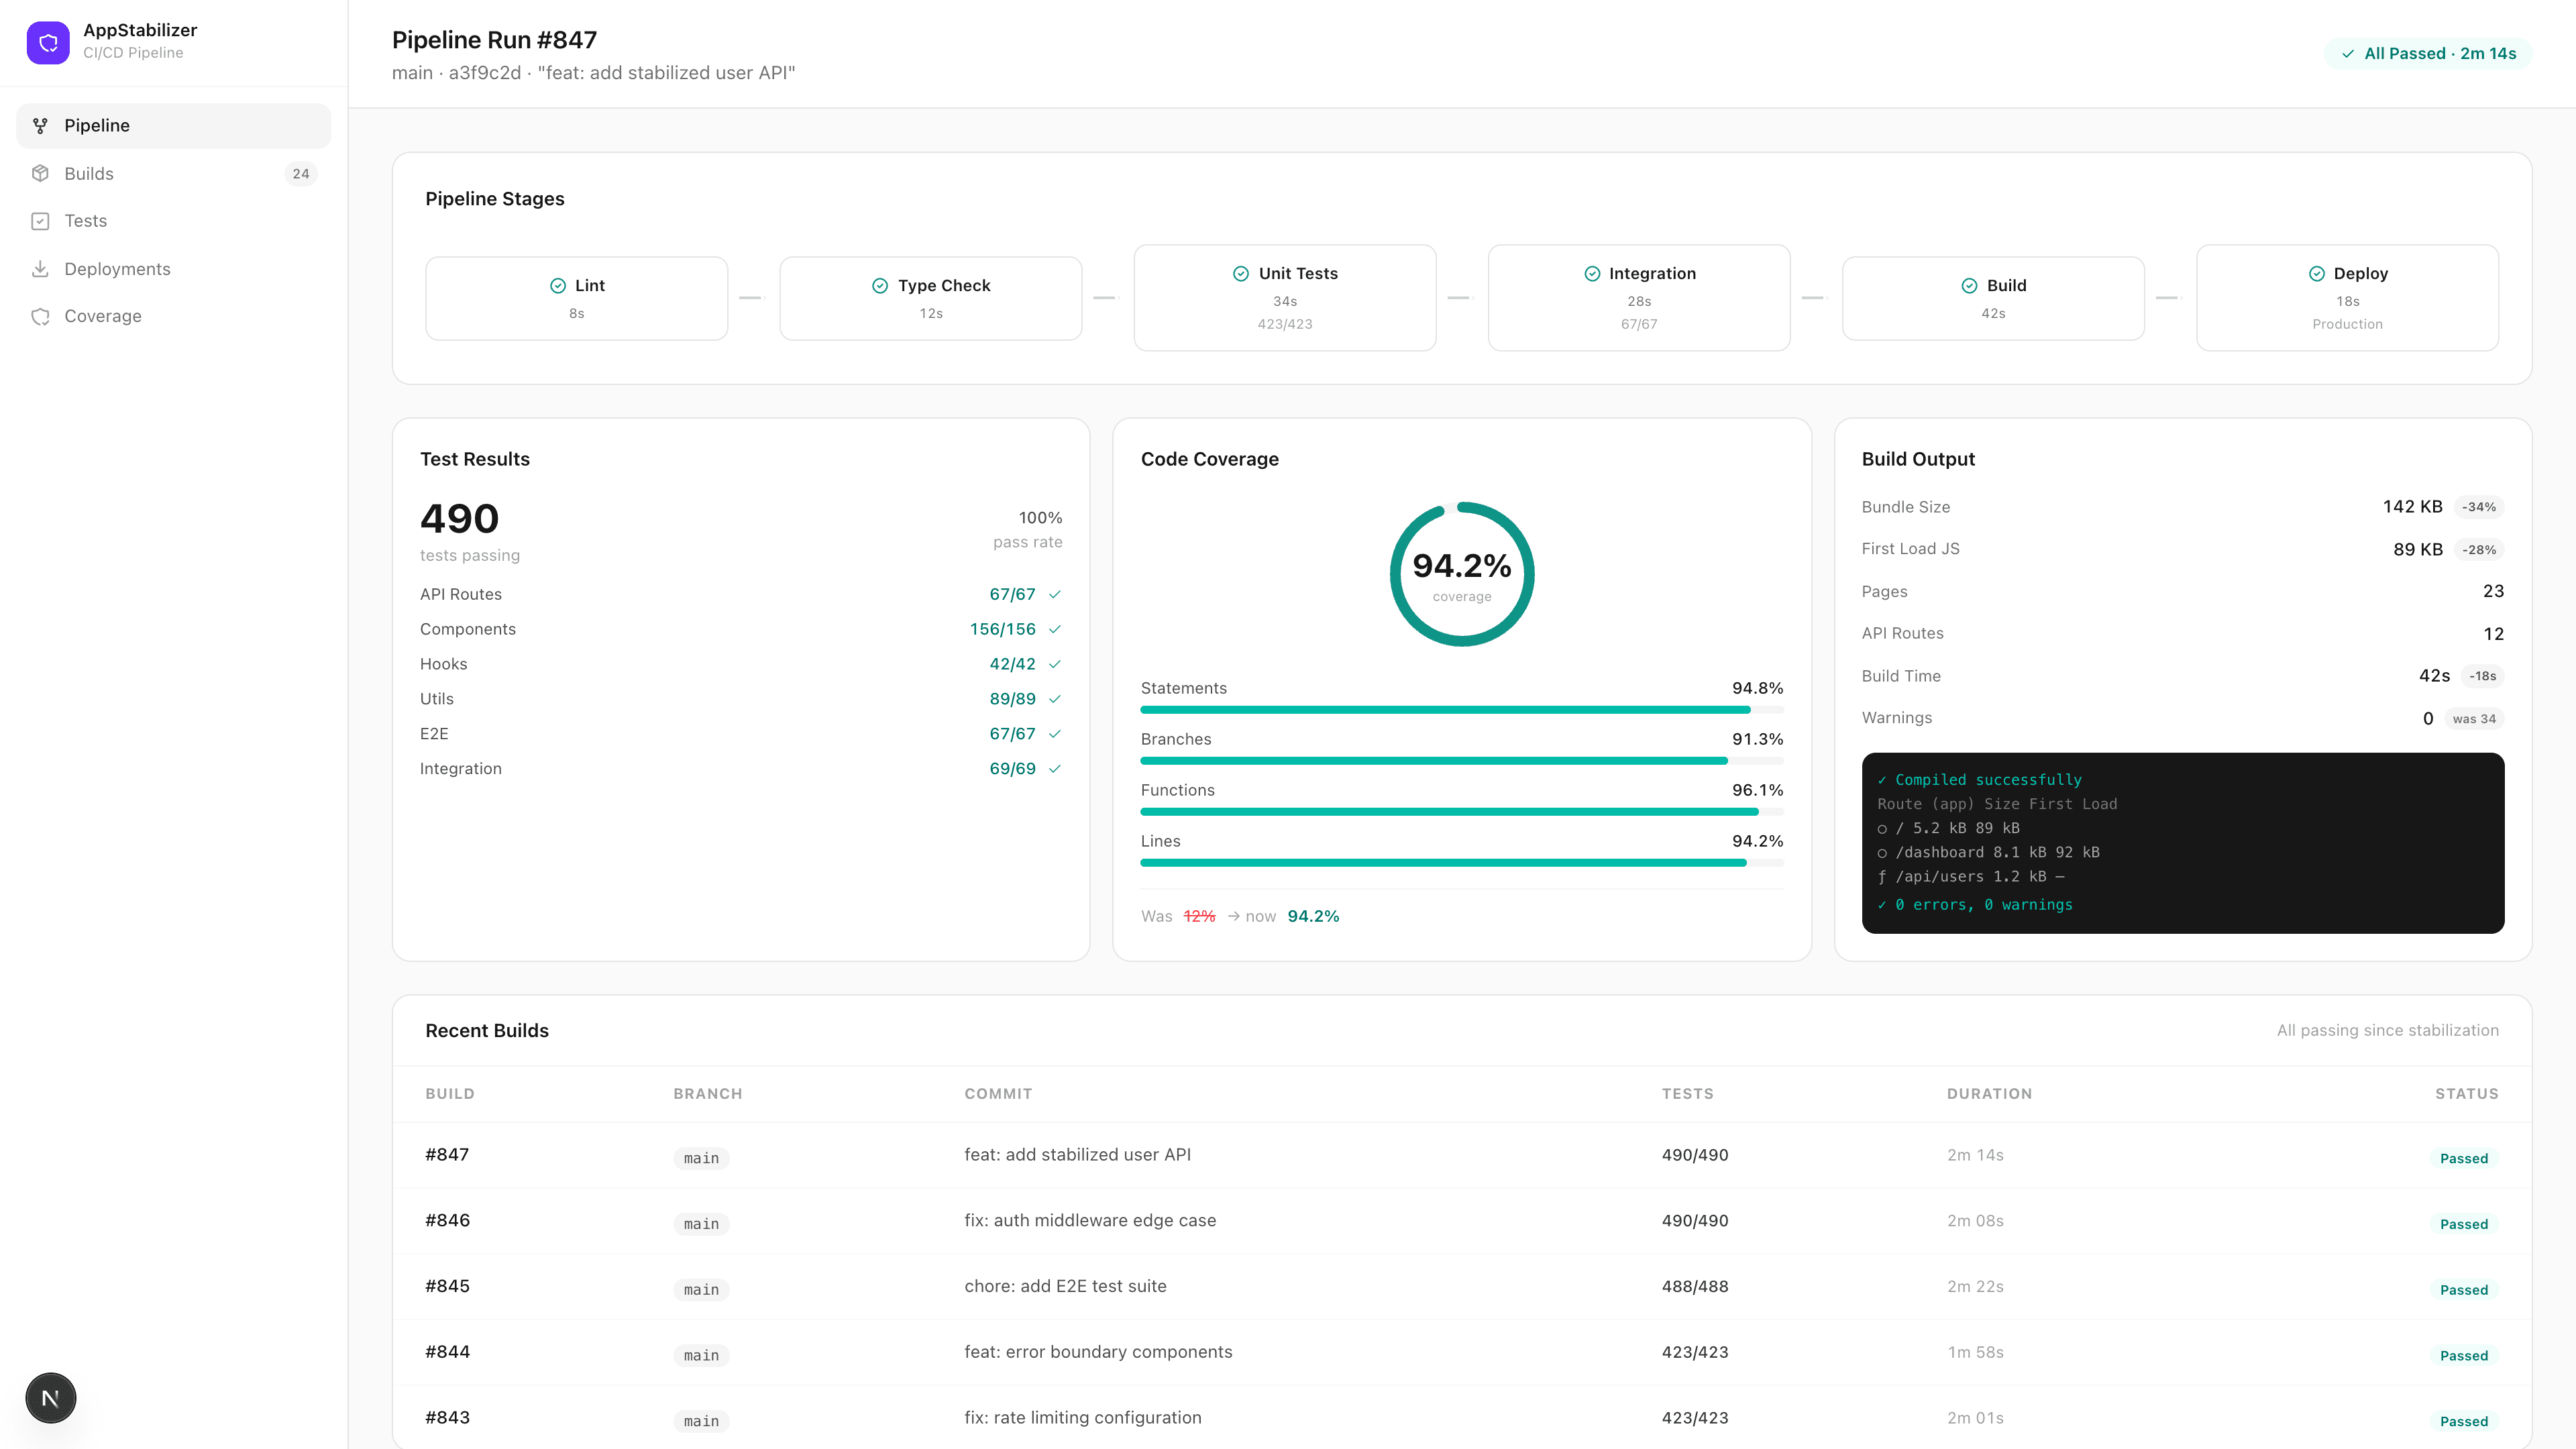Viewport: 2576px width, 1449px height.
Task: Open build #846 from the builds table
Action: (447, 1220)
